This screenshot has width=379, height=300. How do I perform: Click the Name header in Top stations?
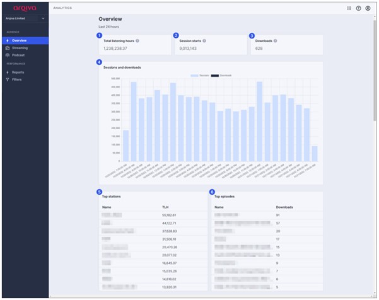(106, 207)
